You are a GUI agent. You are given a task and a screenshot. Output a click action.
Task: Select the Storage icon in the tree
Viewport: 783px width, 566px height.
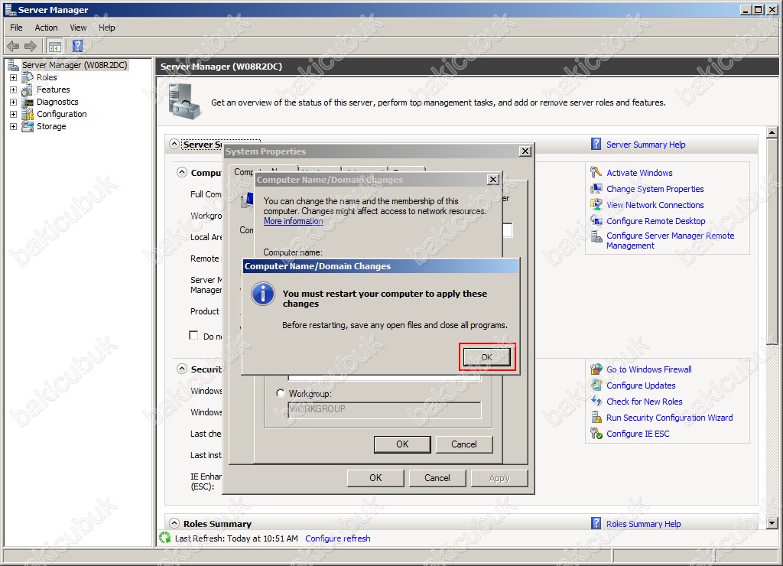click(x=28, y=126)
